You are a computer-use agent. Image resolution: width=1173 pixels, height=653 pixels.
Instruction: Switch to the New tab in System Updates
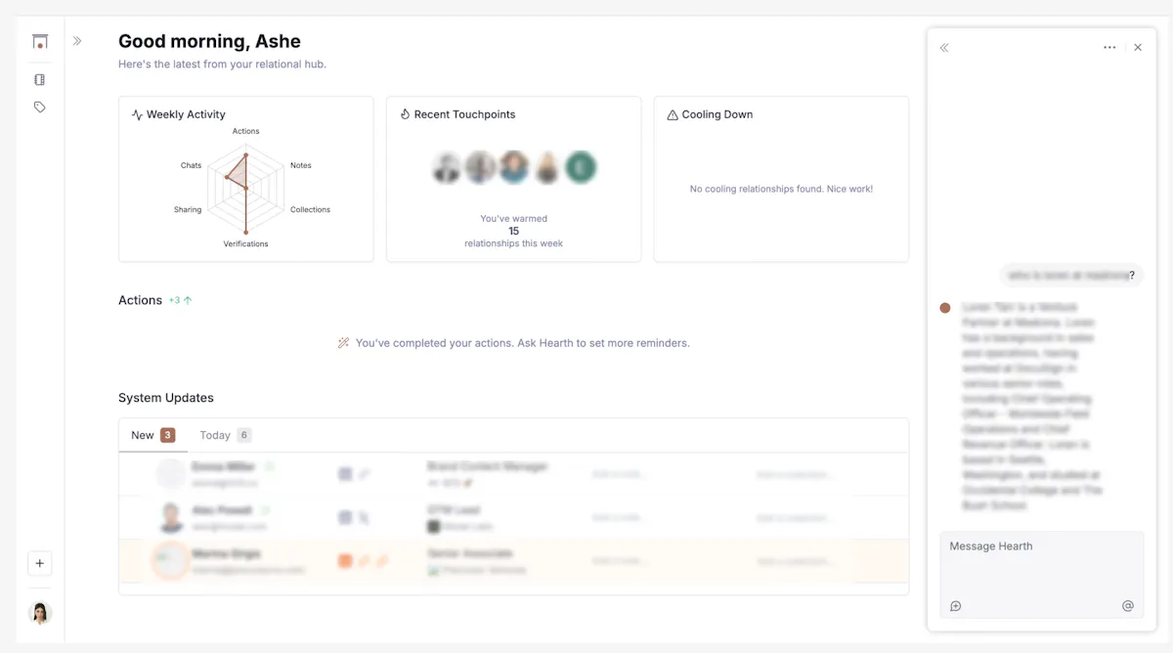152,435
